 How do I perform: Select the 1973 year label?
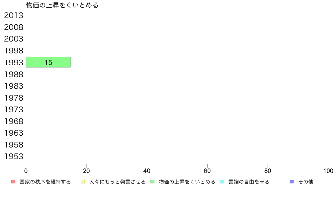pyautogui.click(x=14, y=109)
